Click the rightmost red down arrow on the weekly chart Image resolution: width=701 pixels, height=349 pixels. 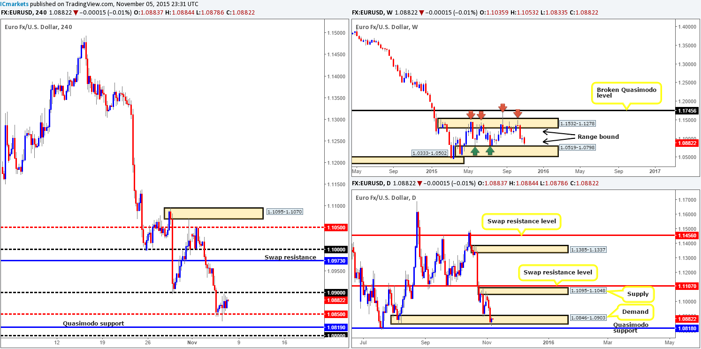(518, 114)
